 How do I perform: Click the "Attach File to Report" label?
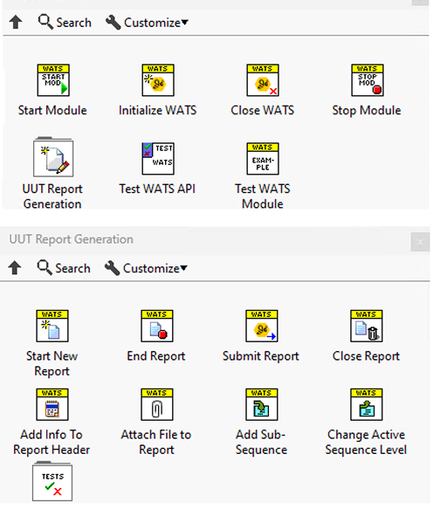(156, 442)
